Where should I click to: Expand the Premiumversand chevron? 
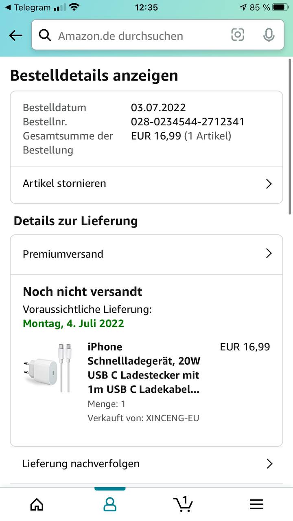[x=269, y=254]
